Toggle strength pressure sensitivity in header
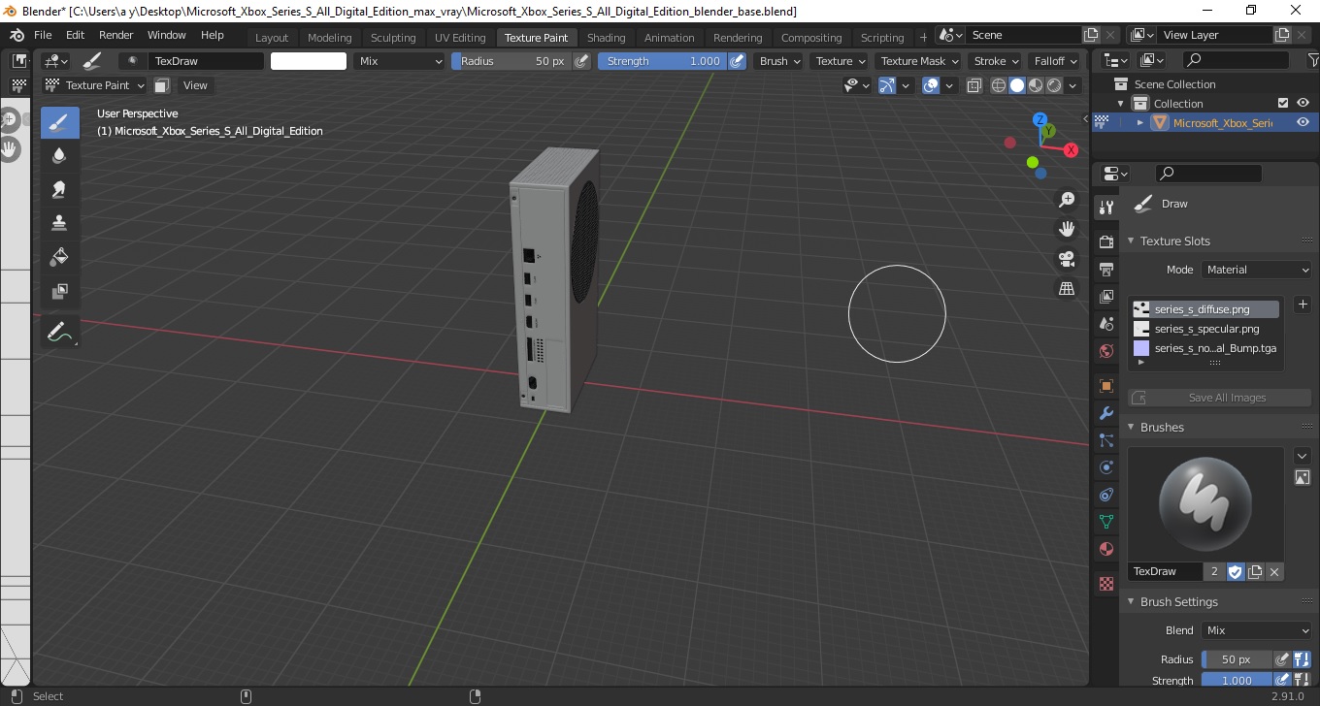This screenshot has width=1320, height=706. pos(737,61)
